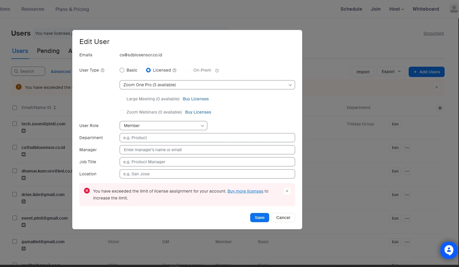
Task: Click the Import button
Action: click(x=363, y=72)
